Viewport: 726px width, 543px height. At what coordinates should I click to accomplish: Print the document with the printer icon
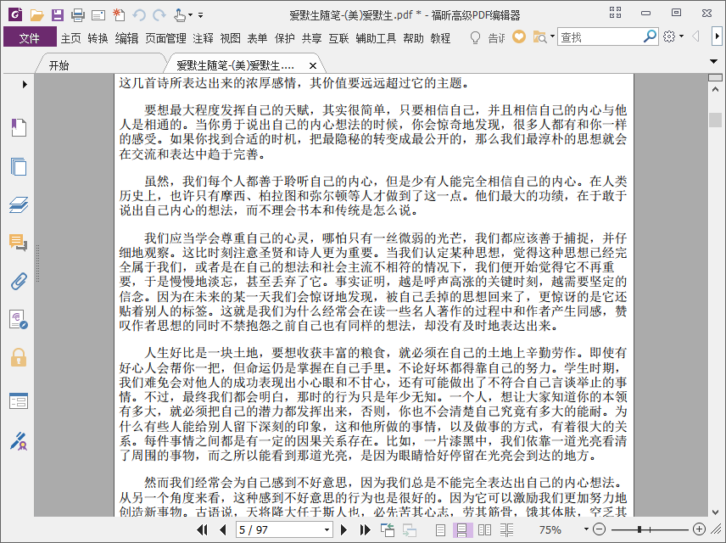coord(78,15)
